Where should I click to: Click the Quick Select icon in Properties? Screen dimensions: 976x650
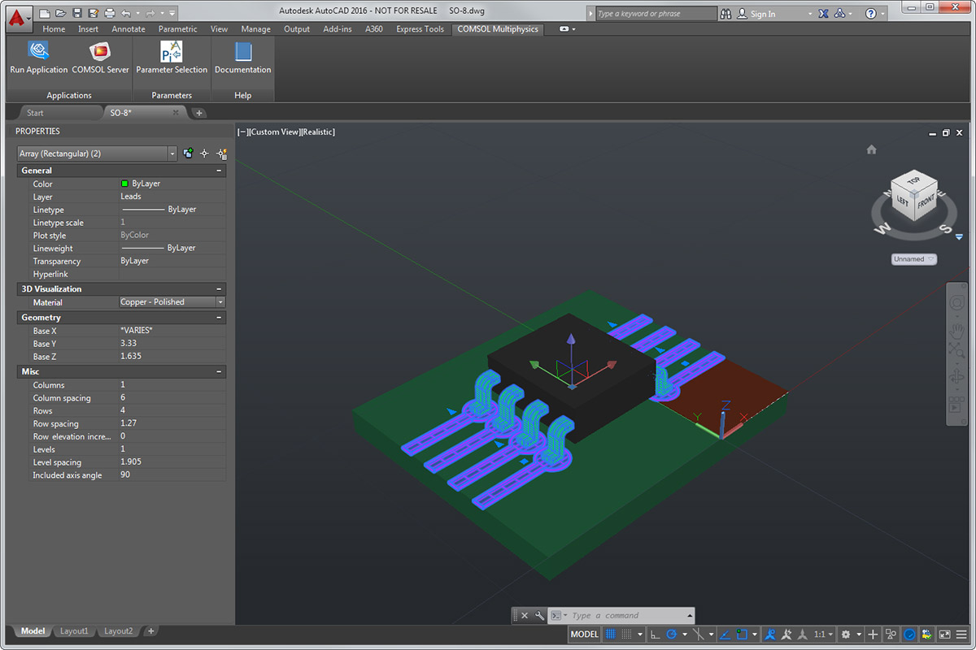[221, 153]
